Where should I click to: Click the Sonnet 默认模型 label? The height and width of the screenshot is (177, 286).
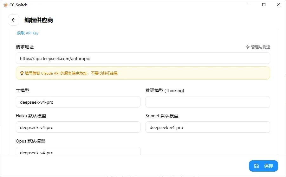click(x=162, y=116)
